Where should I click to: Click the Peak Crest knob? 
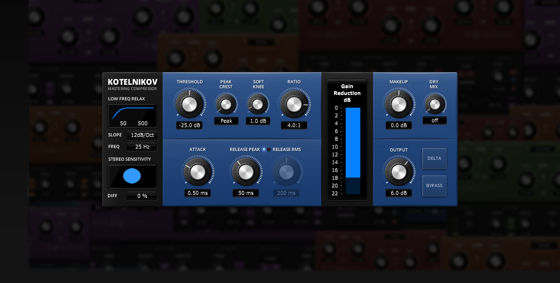click(x=225, y=104)
